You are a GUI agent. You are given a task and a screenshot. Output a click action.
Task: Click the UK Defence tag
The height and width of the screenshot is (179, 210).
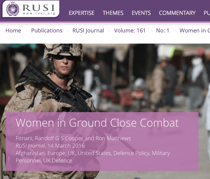[x=58, y=160]
